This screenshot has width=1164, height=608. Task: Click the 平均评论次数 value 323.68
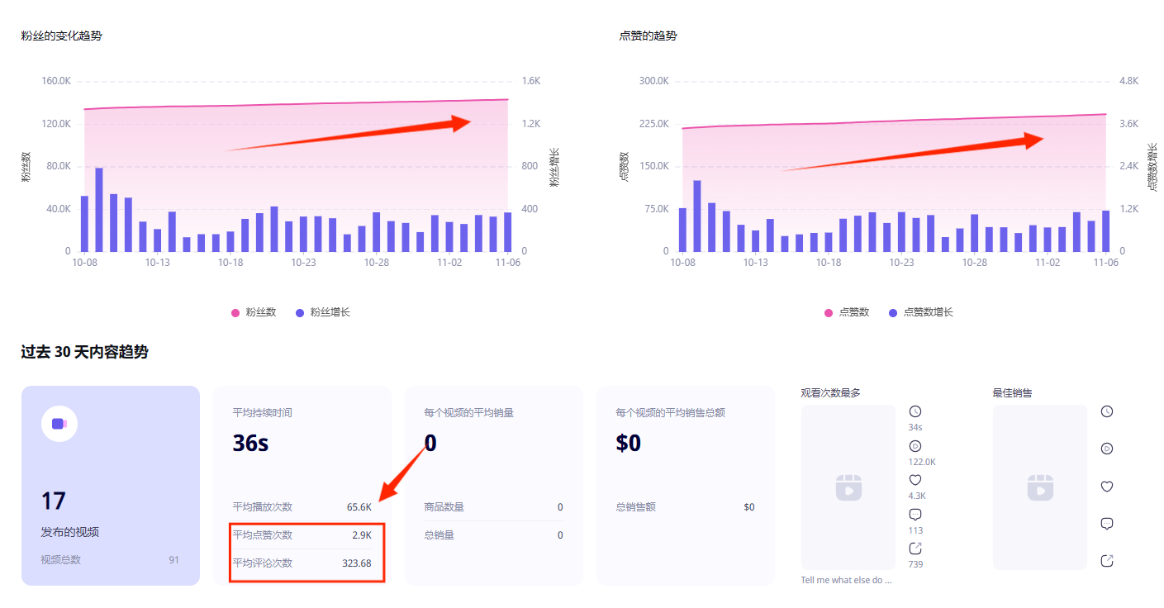coord(356,563)
